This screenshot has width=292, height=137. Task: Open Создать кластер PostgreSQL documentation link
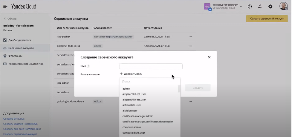pos(21,124)
